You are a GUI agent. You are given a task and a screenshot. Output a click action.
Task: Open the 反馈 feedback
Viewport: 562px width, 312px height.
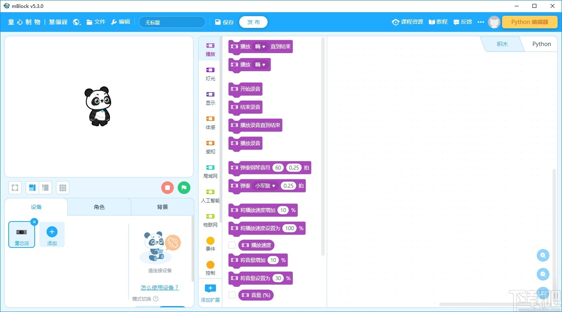pyautogui.click(x=463, y=22)
